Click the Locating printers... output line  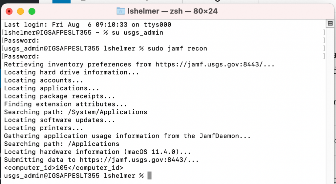pyautogui.click(x=44, y=128)
